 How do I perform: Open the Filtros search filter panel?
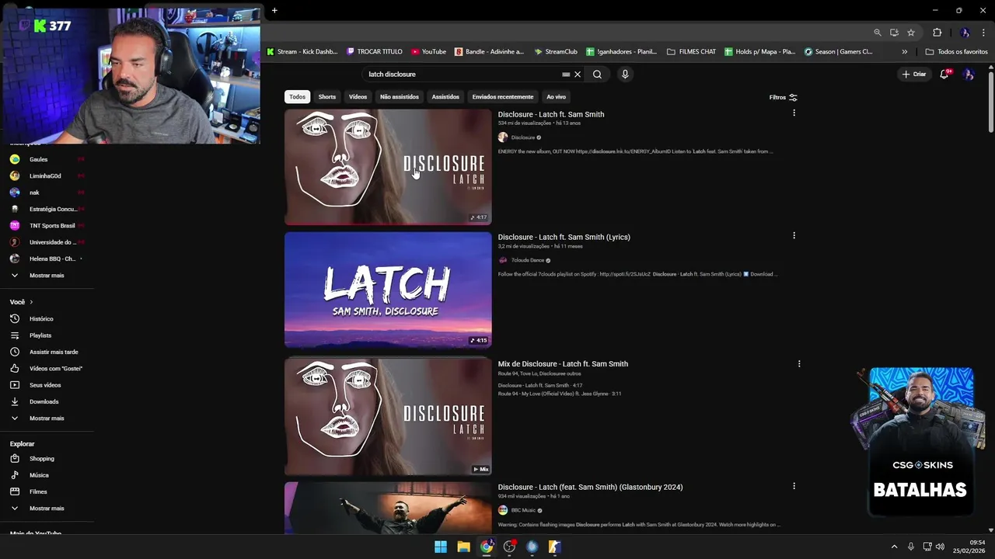[x=784, y=97]
